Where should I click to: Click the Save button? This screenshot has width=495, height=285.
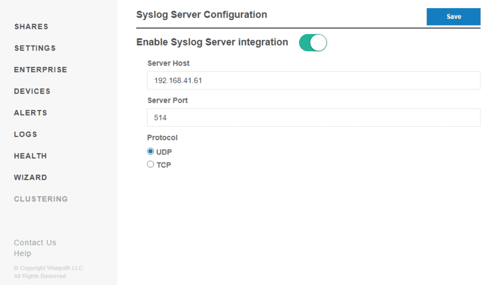tap(453, 17)
